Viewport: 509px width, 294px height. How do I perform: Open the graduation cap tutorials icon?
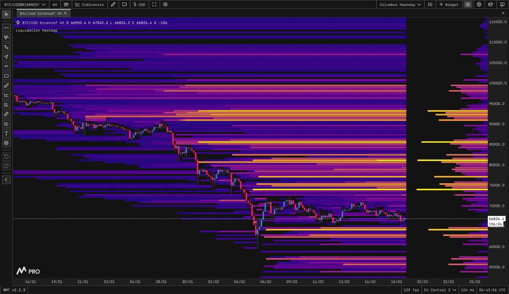490,4
